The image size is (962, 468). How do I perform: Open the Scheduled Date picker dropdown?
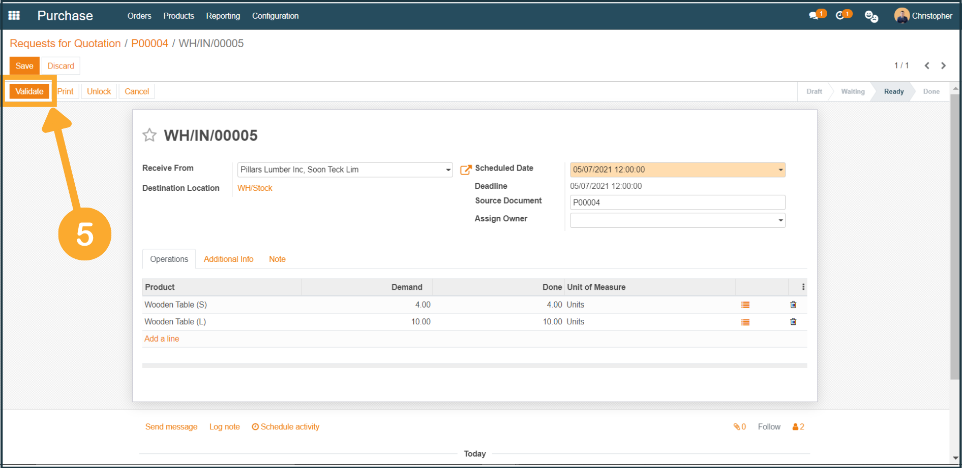click(780, 170)
